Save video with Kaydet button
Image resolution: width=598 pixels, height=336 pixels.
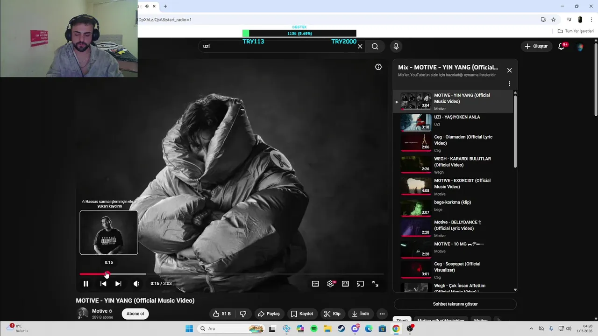pos(302,314)
